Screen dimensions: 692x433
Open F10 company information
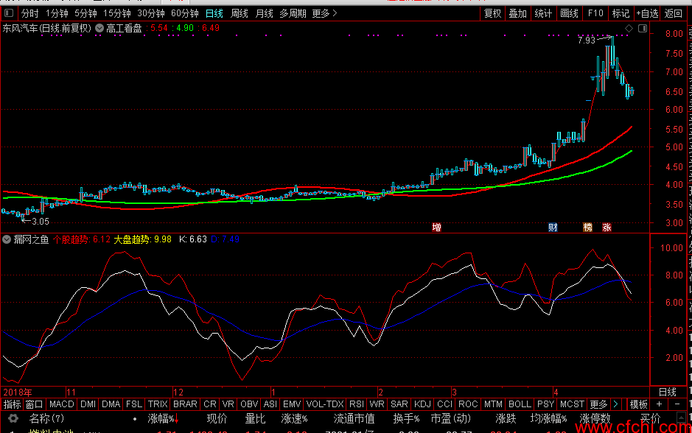point(595,14)
